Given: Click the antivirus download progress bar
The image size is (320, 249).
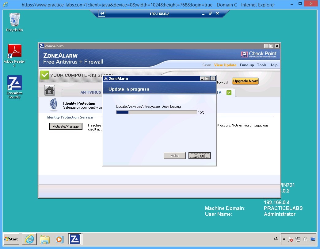Looking at the screenshot, I should pos(156,112).
